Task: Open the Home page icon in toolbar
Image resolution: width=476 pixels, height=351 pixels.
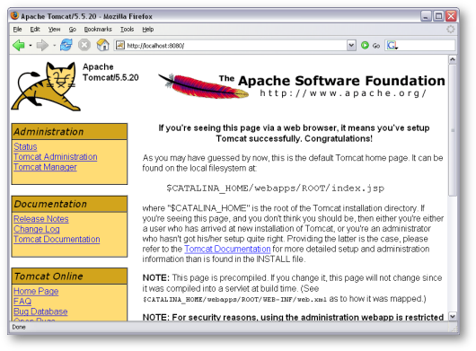Action: 102,45
